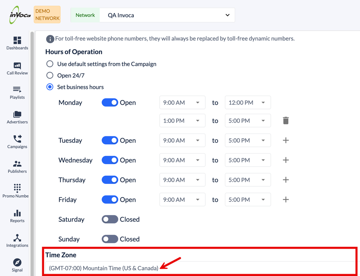The image size is (360, 276).
Task: Click the info icon beside toll-free note
Action: point(50,39)
